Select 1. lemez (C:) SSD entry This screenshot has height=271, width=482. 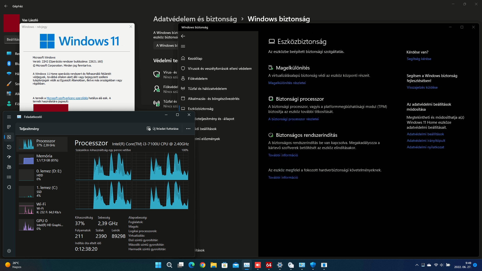point(42,191)
